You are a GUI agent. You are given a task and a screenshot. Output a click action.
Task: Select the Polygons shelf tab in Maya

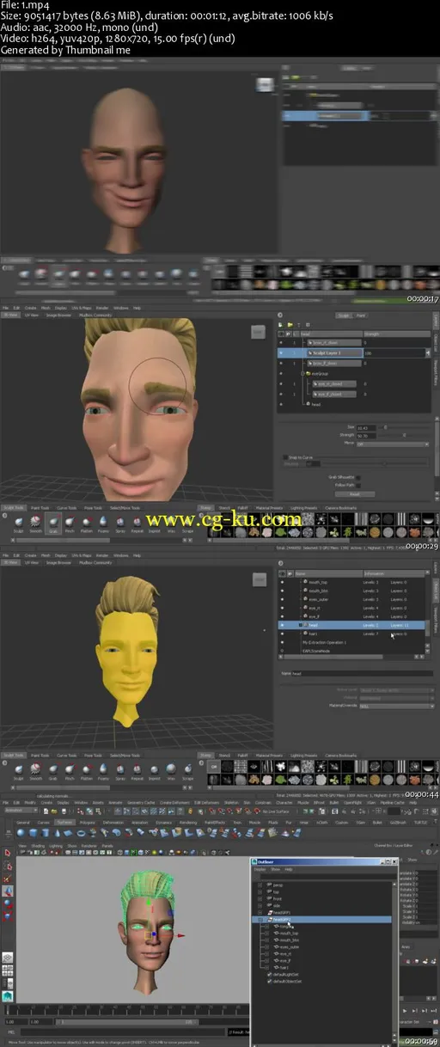click(89, 822)
